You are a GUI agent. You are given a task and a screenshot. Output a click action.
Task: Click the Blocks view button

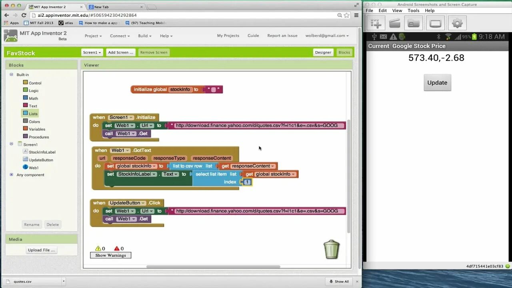click(x=344, y=52)
